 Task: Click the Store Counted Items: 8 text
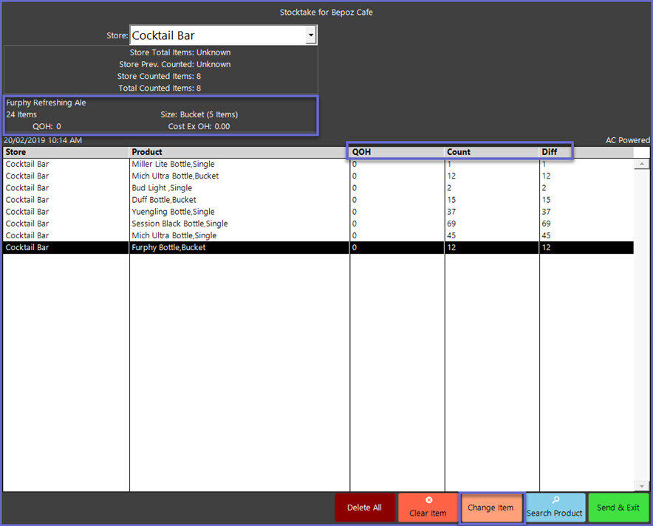pos(159,76)
